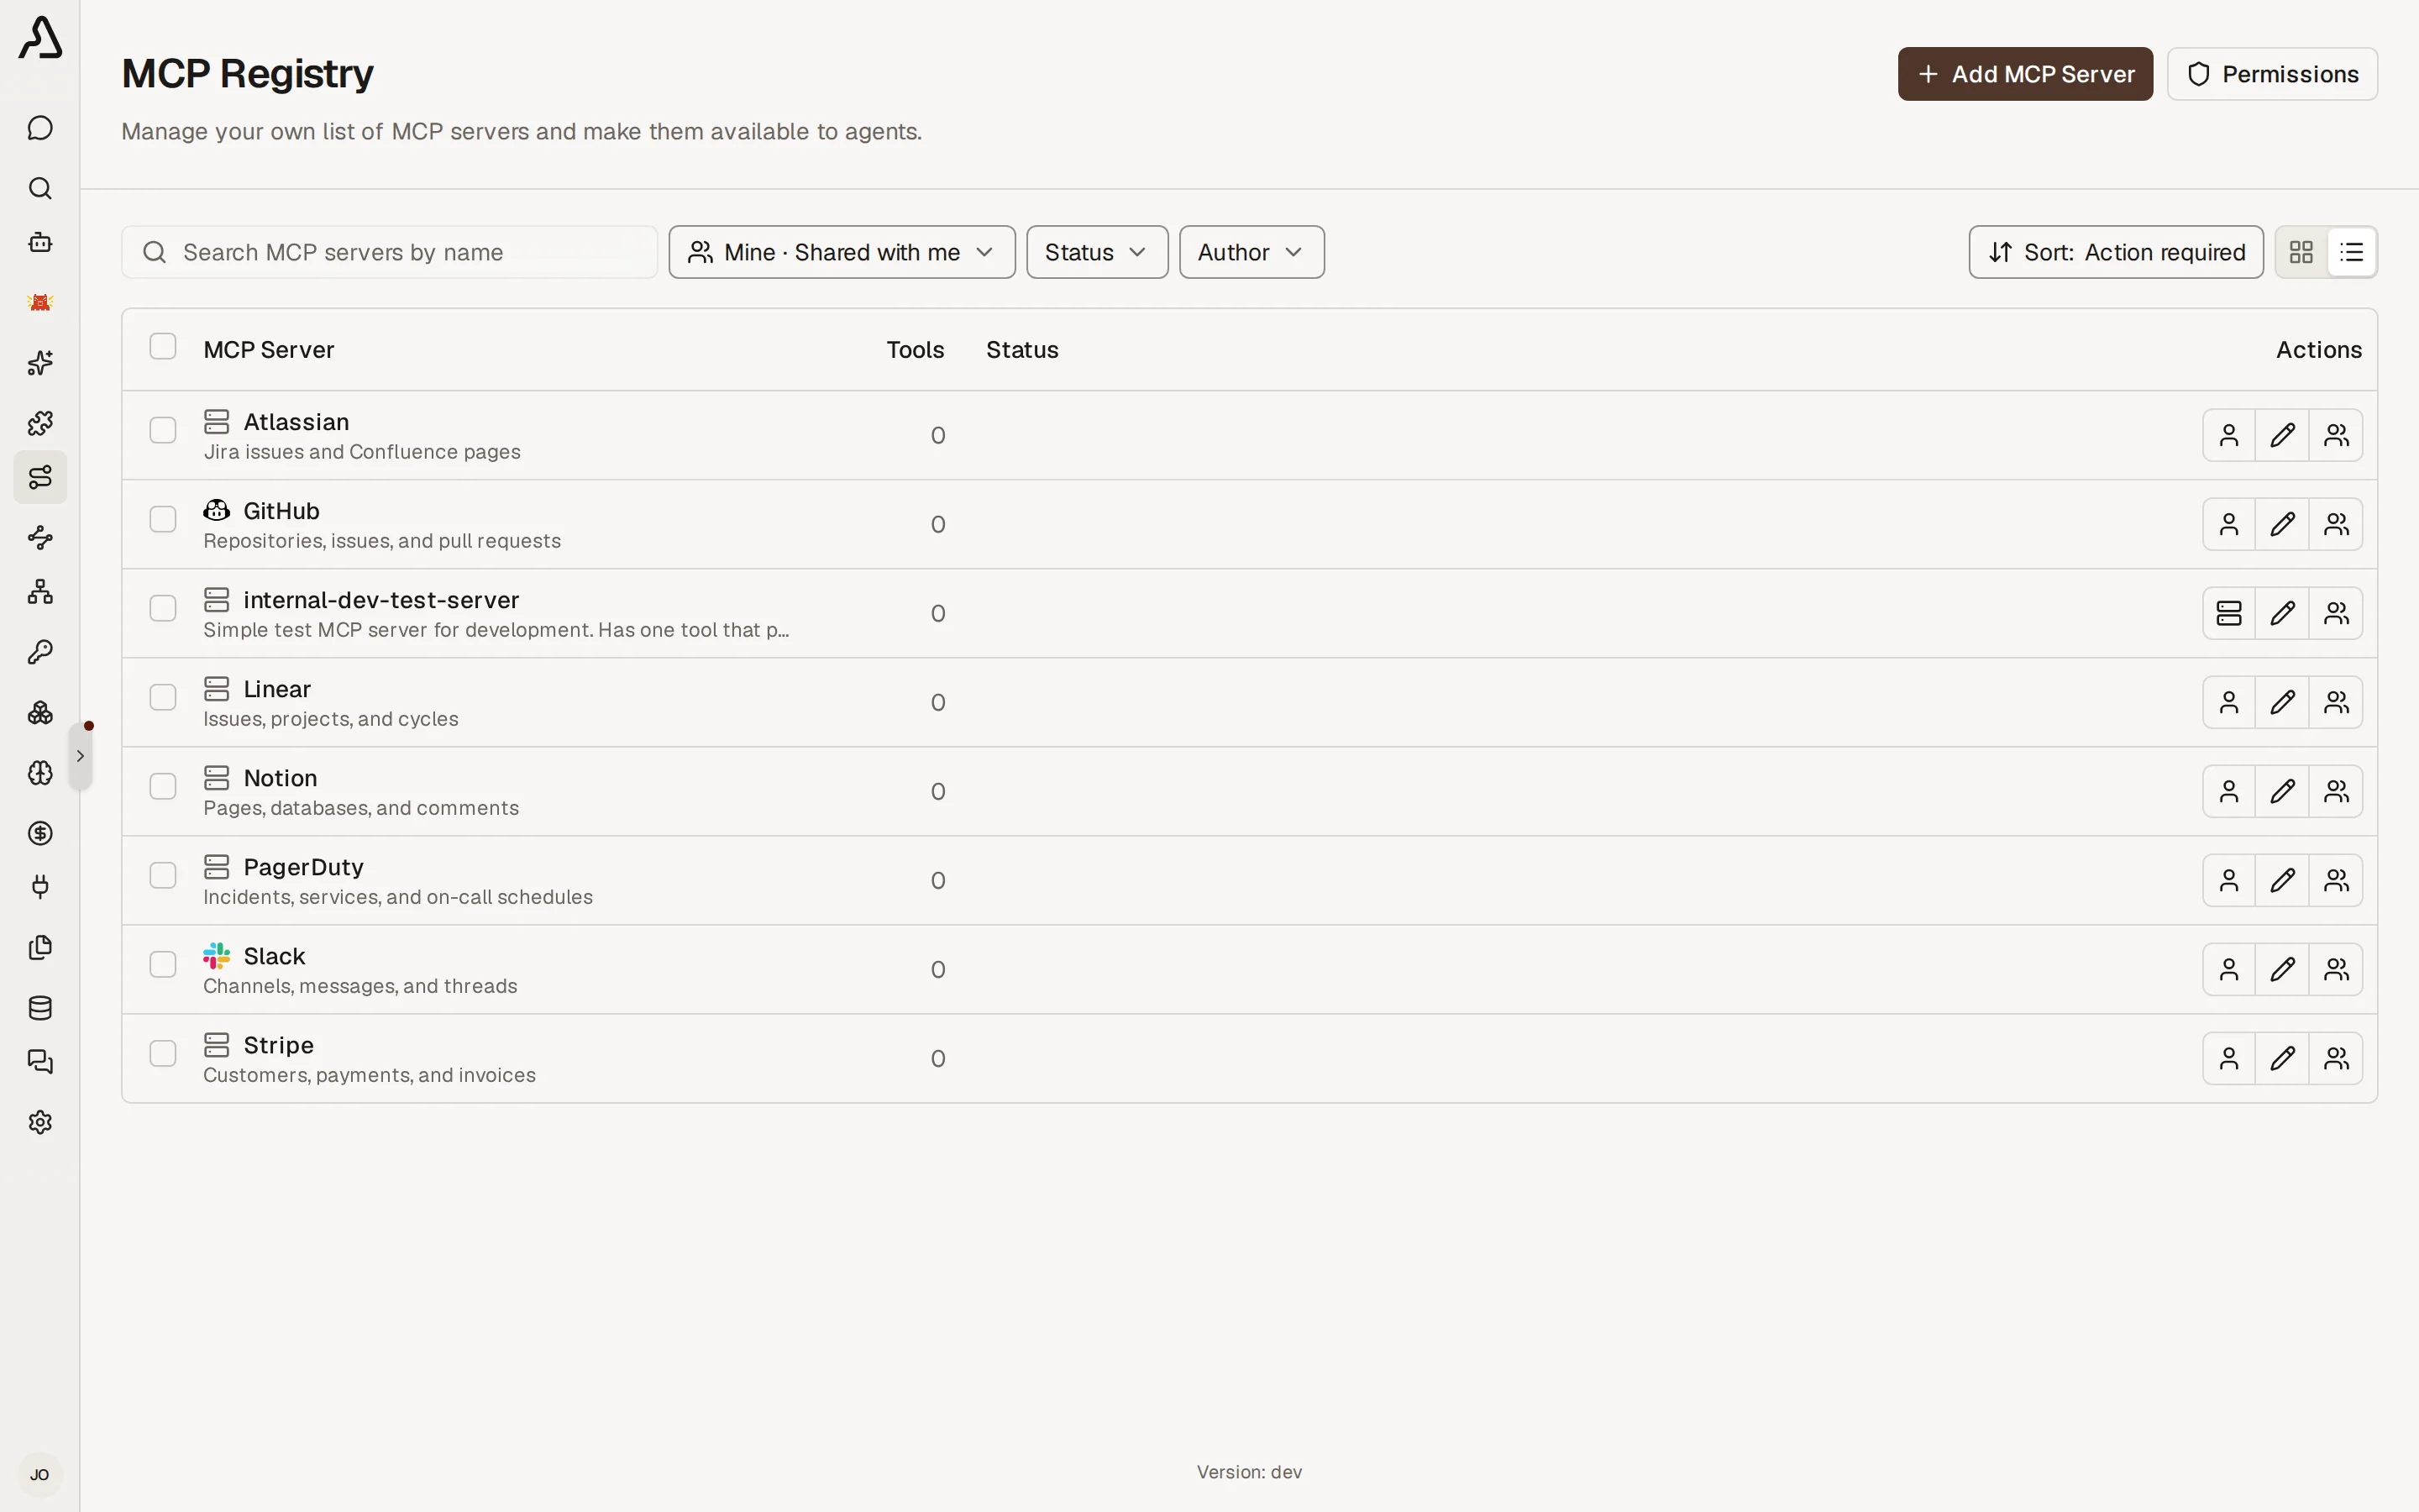Open the Author filter dropdown
The height and width of the screenshot is (1512, 2419).
coord(1251,252)
